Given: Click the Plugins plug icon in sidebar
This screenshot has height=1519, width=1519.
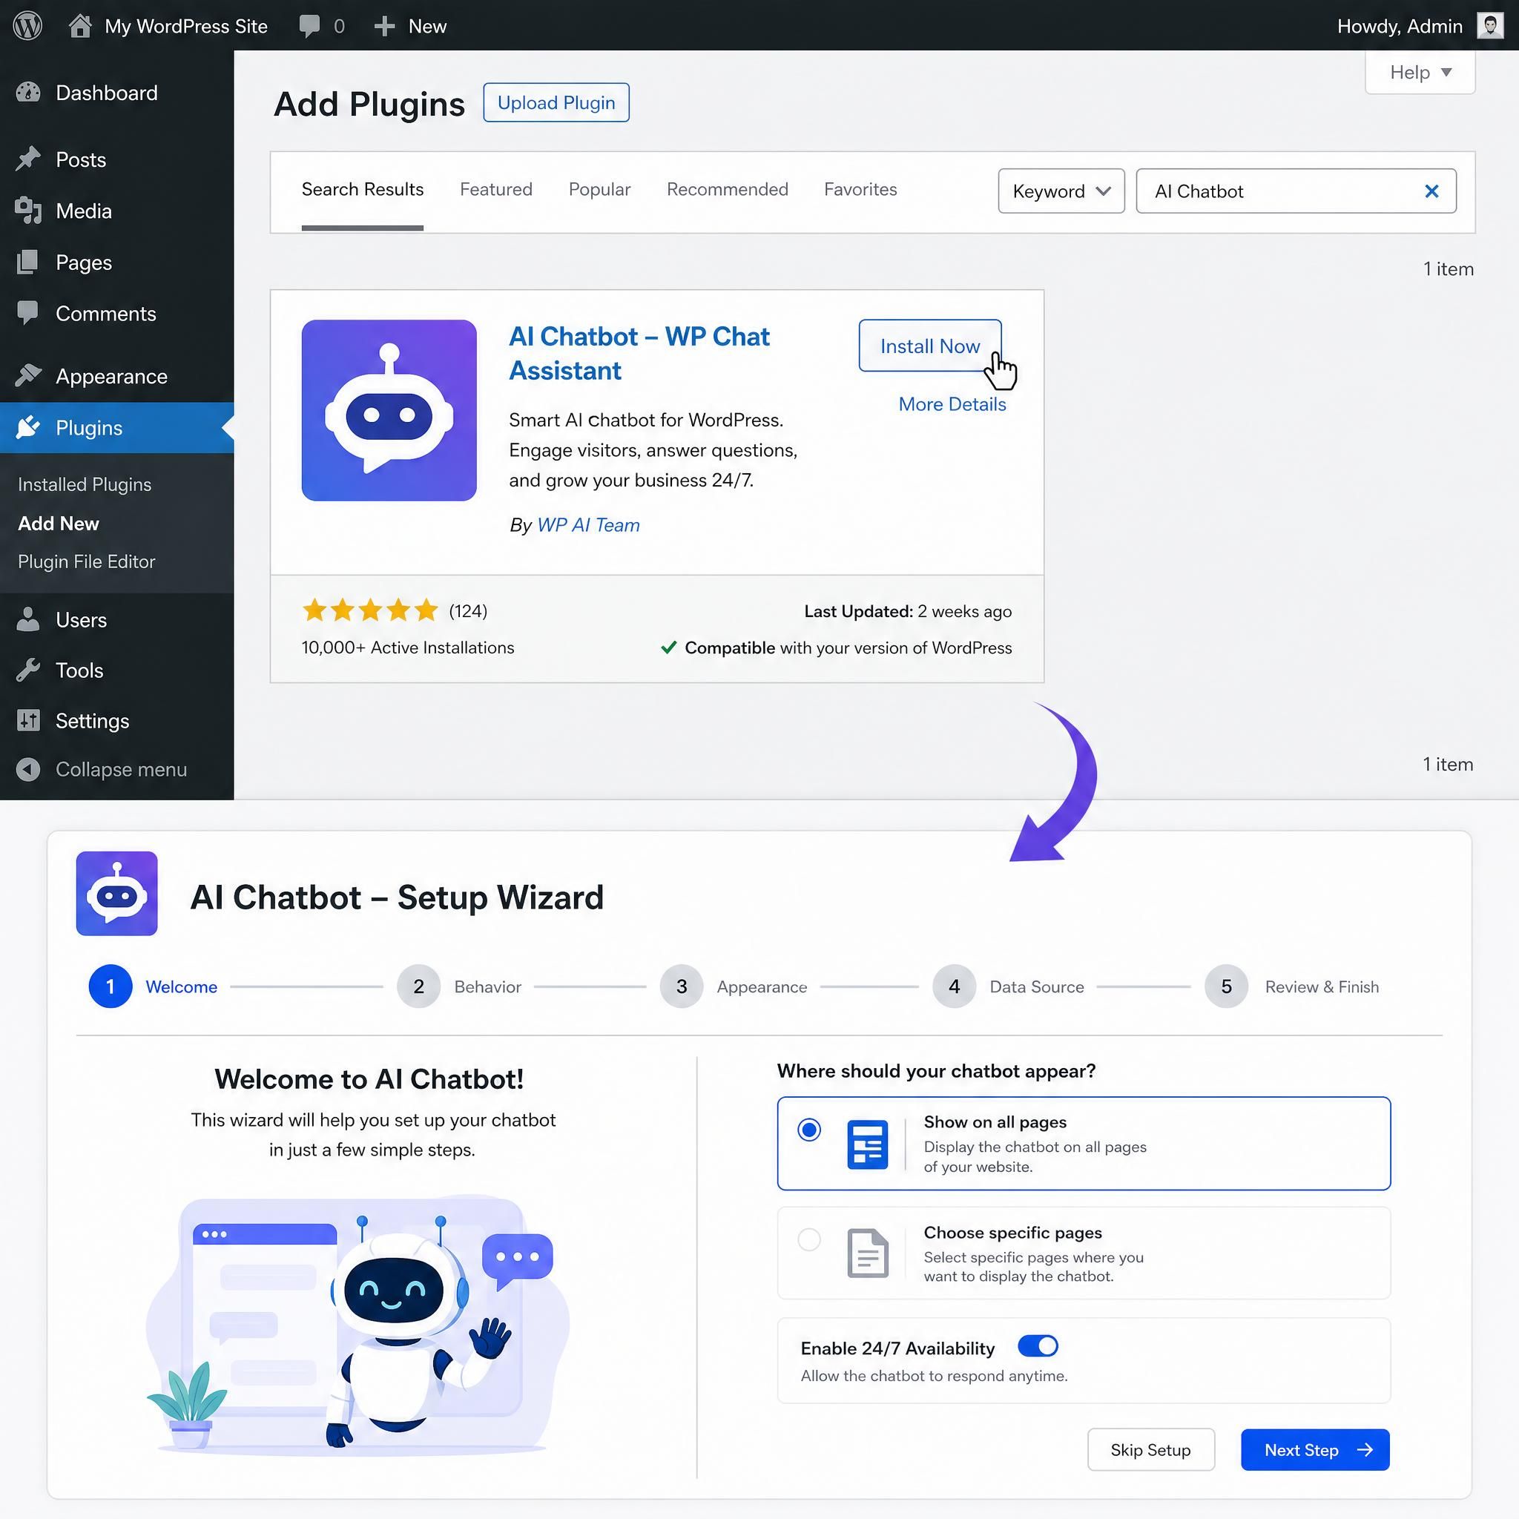Looking at the screenshot, I should [28, 427].
